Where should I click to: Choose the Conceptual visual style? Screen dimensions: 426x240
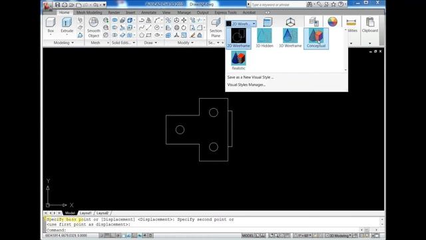(316, 38)
